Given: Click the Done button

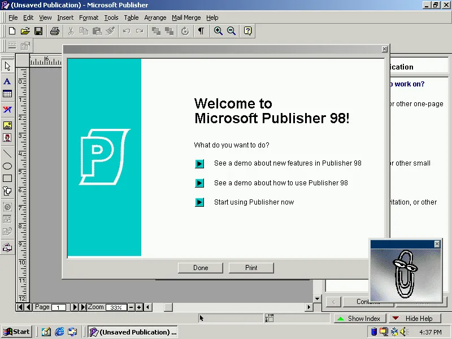Looking at the screenshot, I should [x=200, y=267].
